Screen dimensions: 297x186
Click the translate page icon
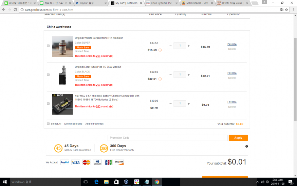[x=282, y=10]
